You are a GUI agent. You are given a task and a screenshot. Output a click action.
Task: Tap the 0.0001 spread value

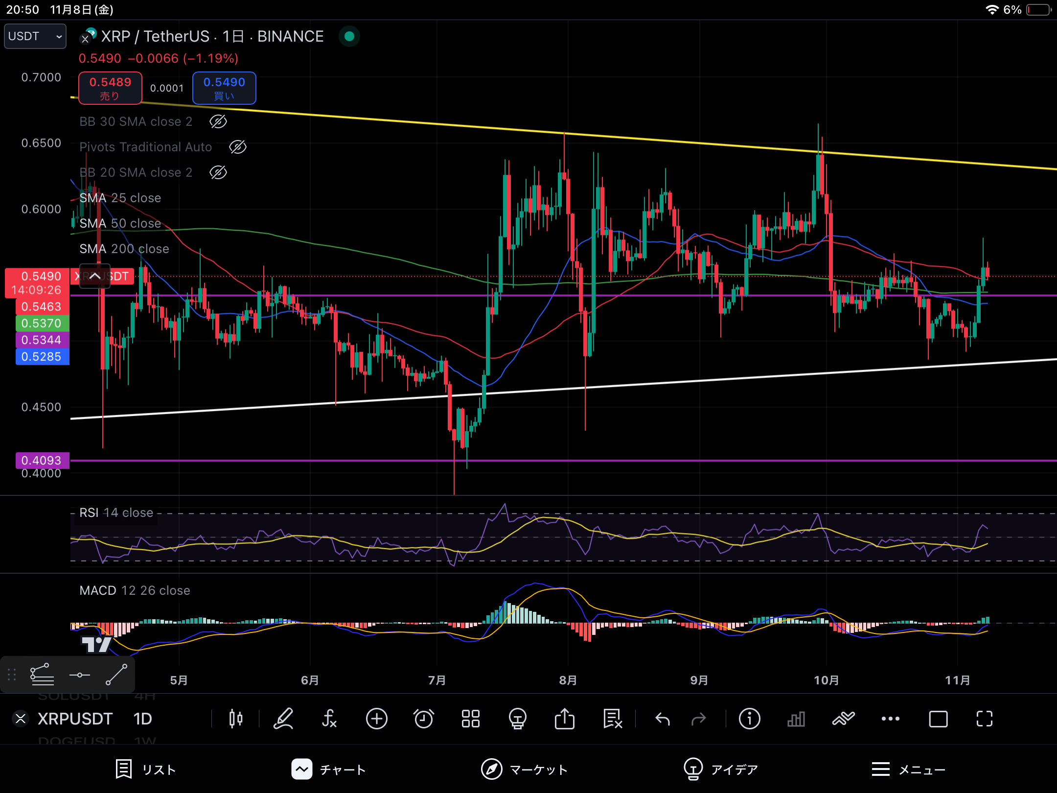[x=167, y=88]
